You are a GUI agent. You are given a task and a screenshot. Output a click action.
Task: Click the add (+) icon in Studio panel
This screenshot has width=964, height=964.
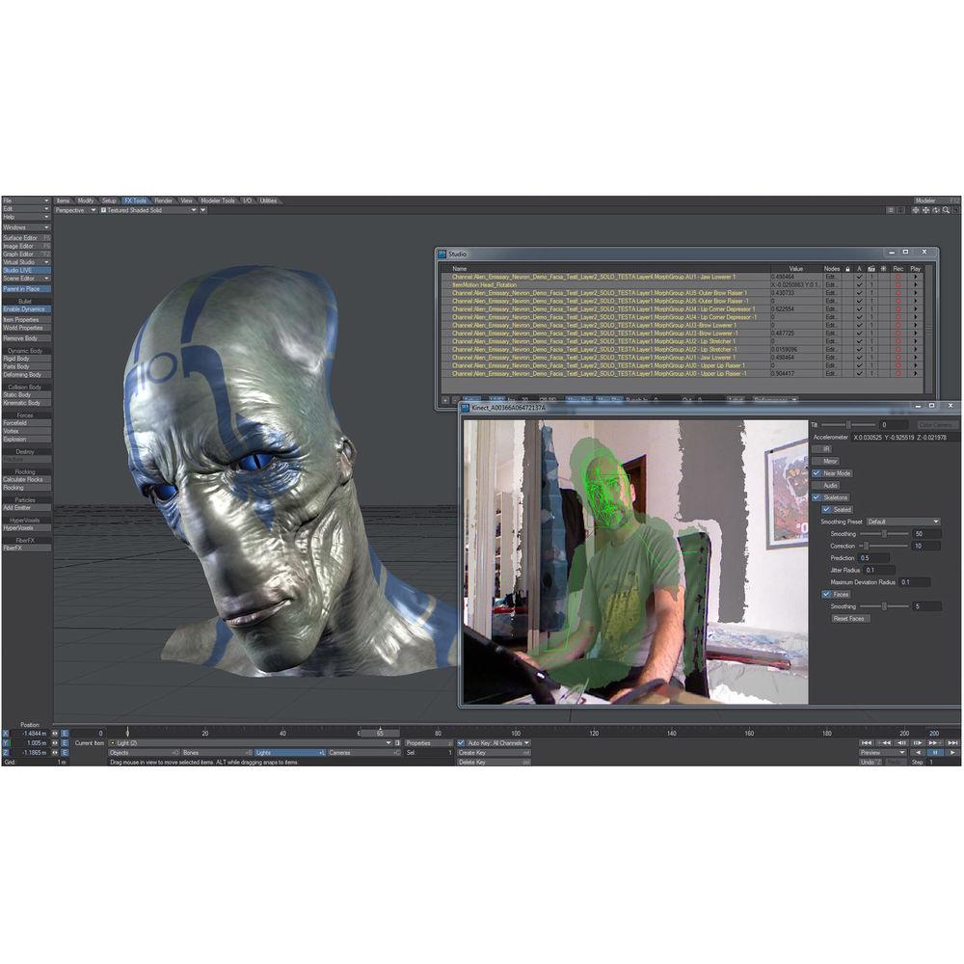click(x=445, y=399)
